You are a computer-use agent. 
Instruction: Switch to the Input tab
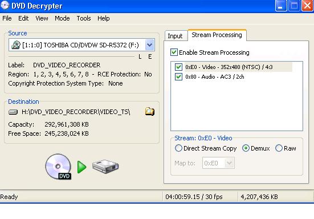[175, 36]
